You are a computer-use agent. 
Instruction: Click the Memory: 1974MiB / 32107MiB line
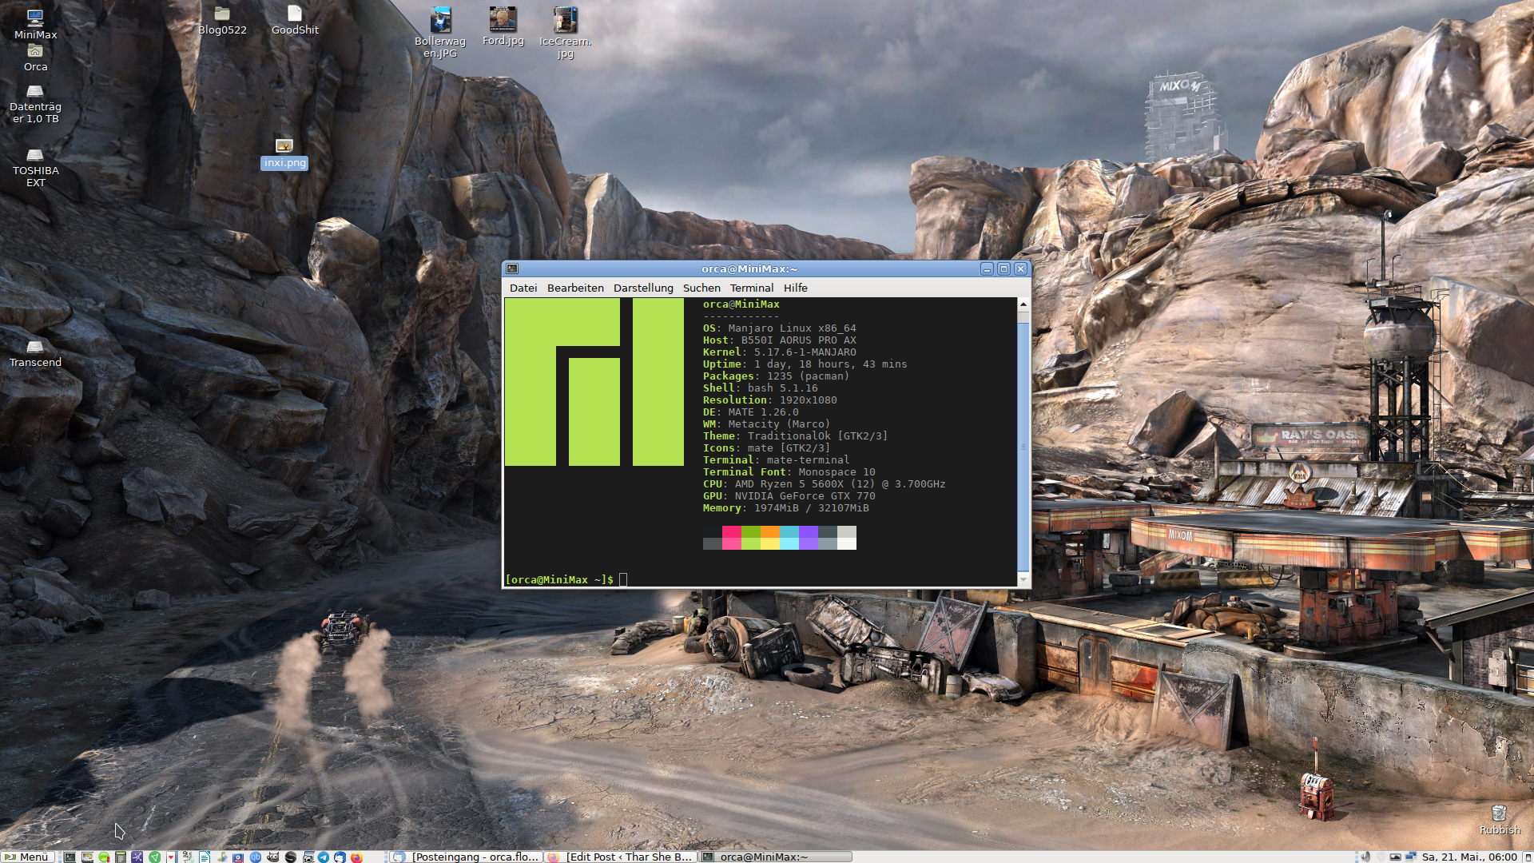pyautogui.click(x=786, y=508)
